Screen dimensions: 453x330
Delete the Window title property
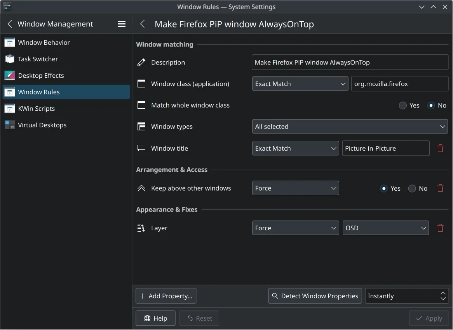pyautogui.click(x=440, y=148)
